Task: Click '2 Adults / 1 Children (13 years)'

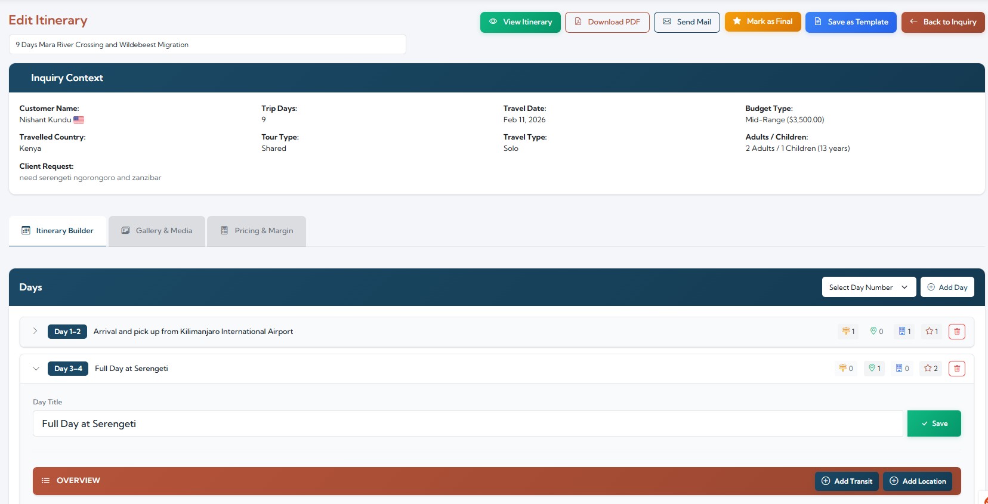Action: (x=798, y=149)
